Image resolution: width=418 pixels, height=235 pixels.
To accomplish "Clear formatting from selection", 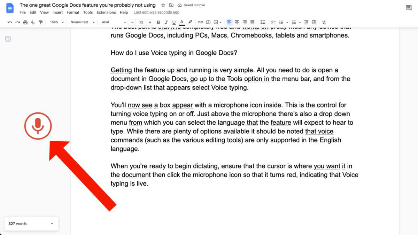I will (x=324, y=22).
